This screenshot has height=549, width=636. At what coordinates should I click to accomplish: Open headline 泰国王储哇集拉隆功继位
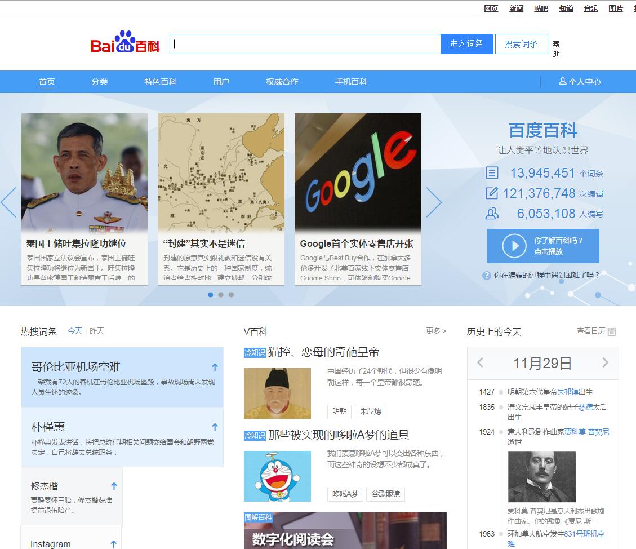coord(76,243)
